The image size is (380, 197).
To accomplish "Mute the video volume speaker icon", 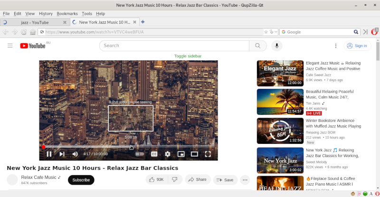I will 75,154.
